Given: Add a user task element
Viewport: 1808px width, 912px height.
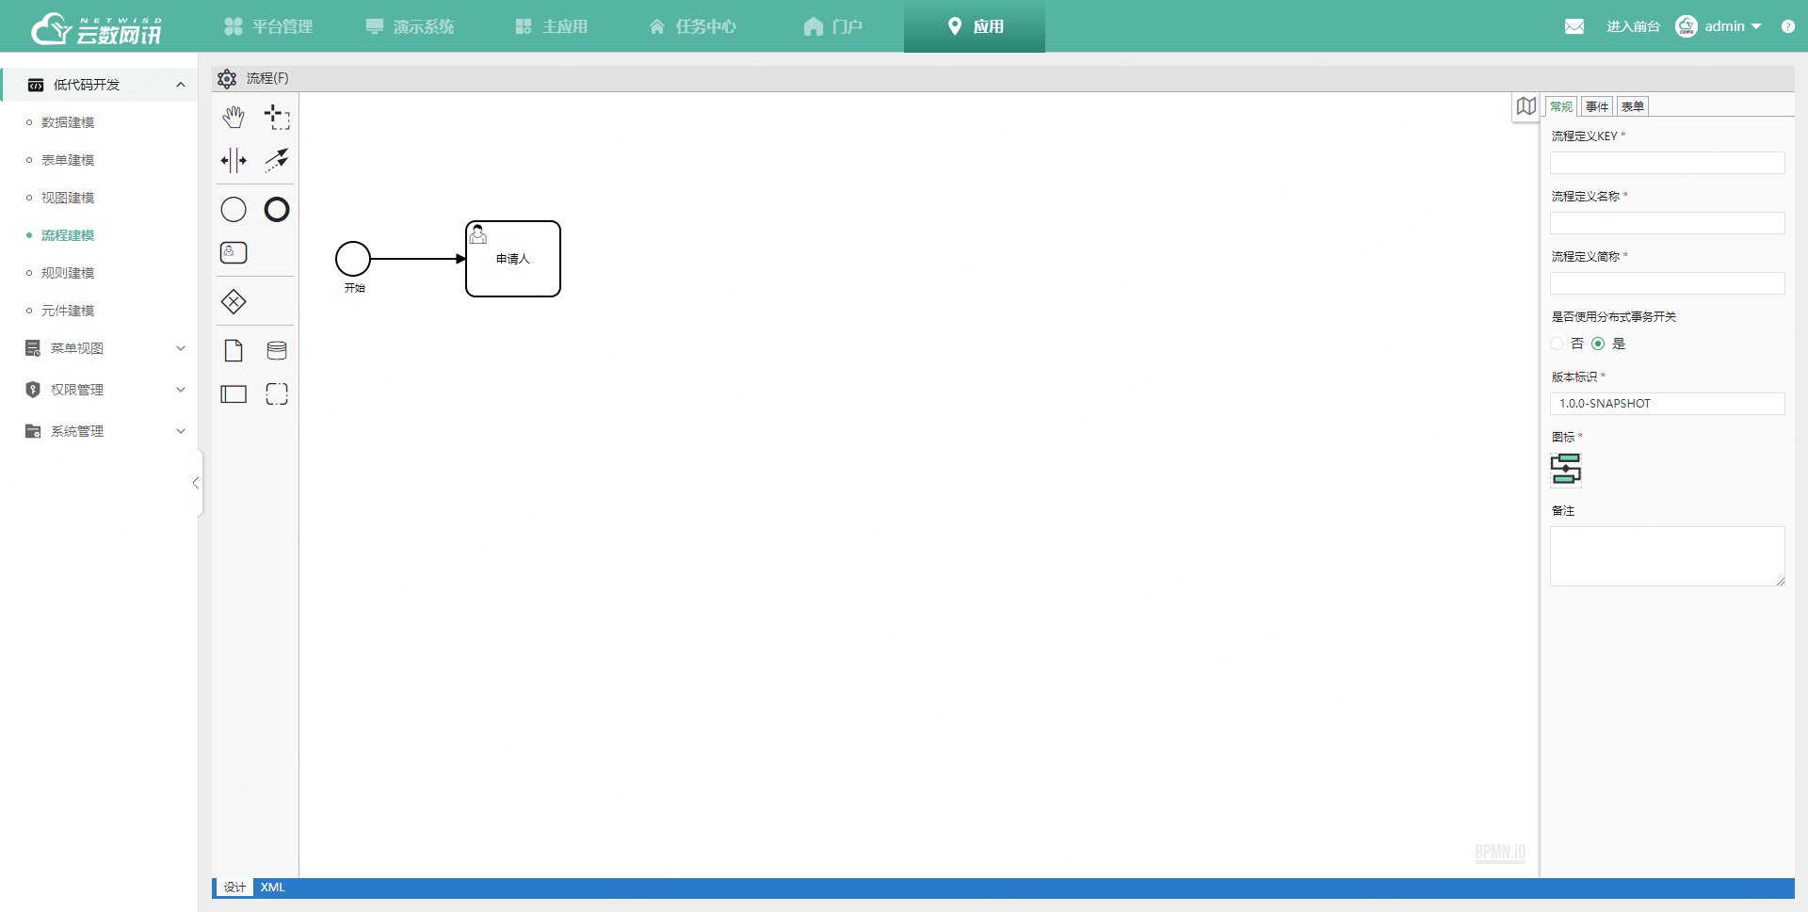Looking at the screenshot, I should [234, 252].
